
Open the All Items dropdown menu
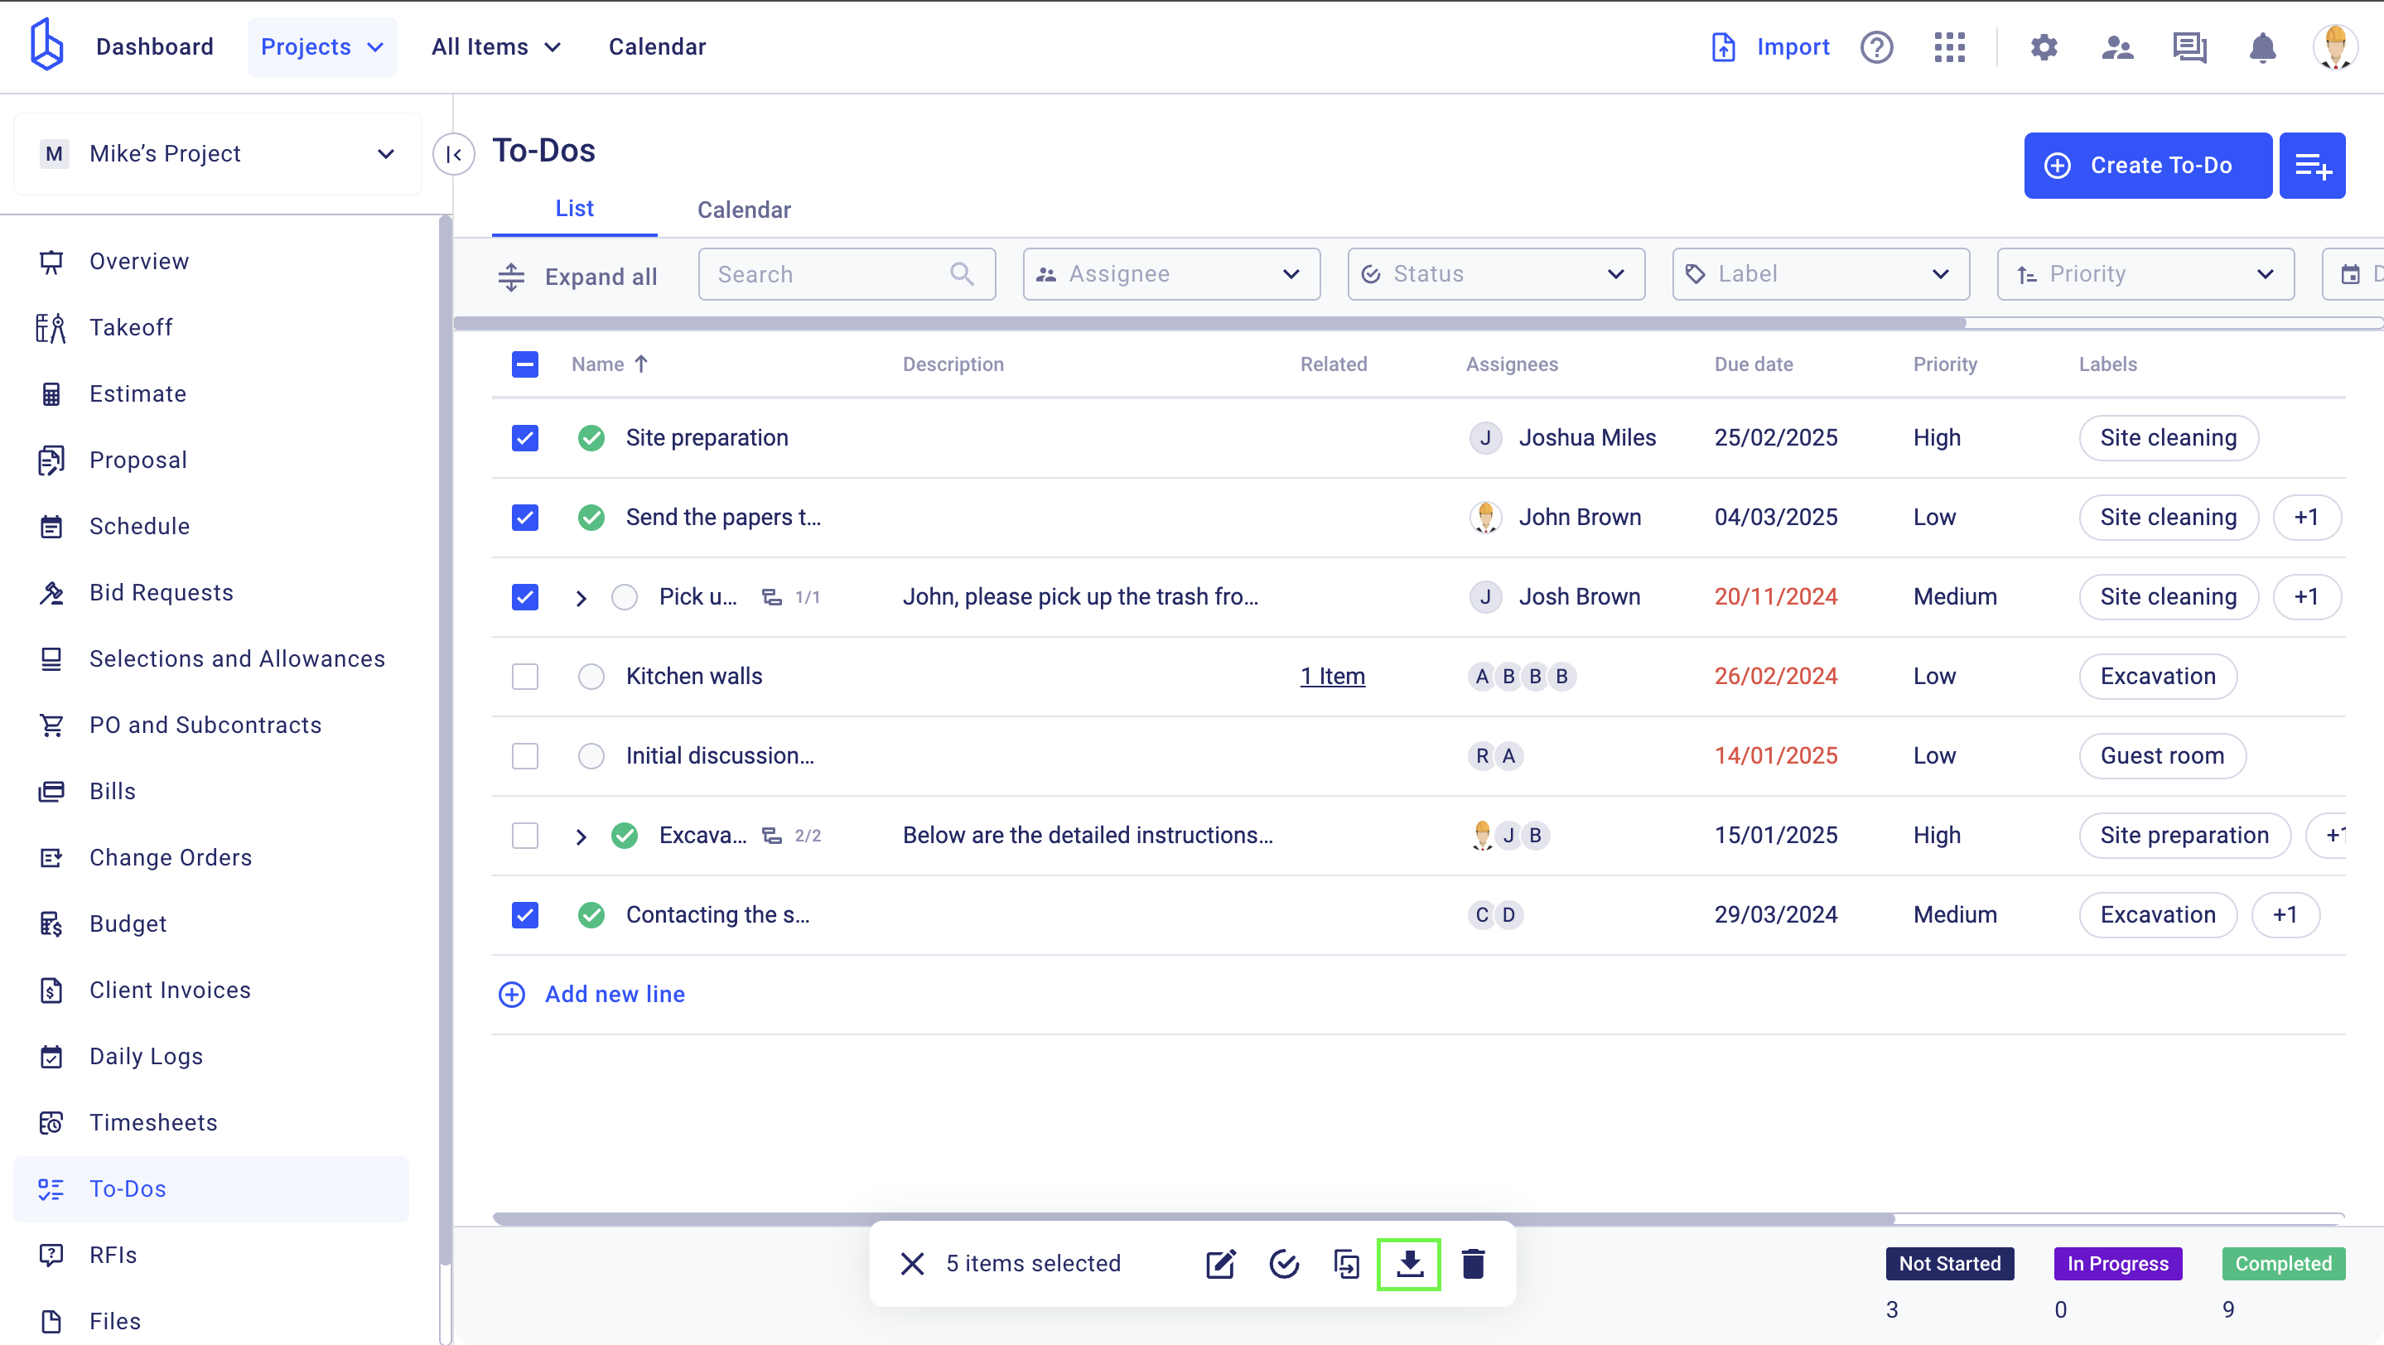496,46
